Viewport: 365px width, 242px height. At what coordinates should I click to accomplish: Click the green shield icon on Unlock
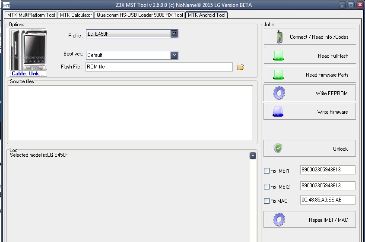coord(278,148)
